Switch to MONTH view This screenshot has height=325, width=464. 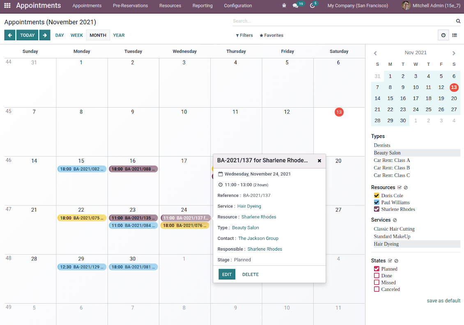tap(98, 35)
